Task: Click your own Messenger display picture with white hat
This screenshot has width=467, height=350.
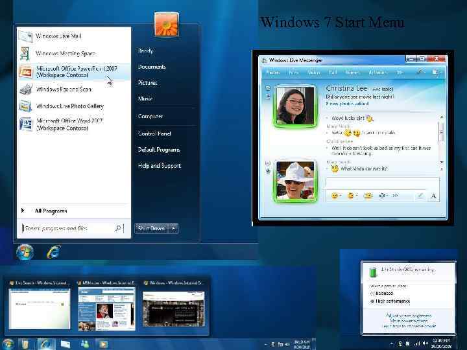Action: (x=295, y=180)
